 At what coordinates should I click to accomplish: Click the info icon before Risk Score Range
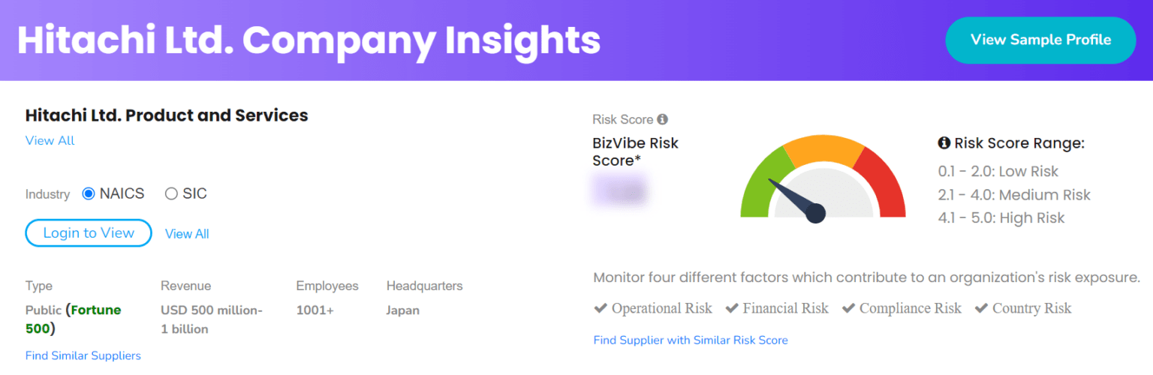pyautogui.click(x=944, y=143)
